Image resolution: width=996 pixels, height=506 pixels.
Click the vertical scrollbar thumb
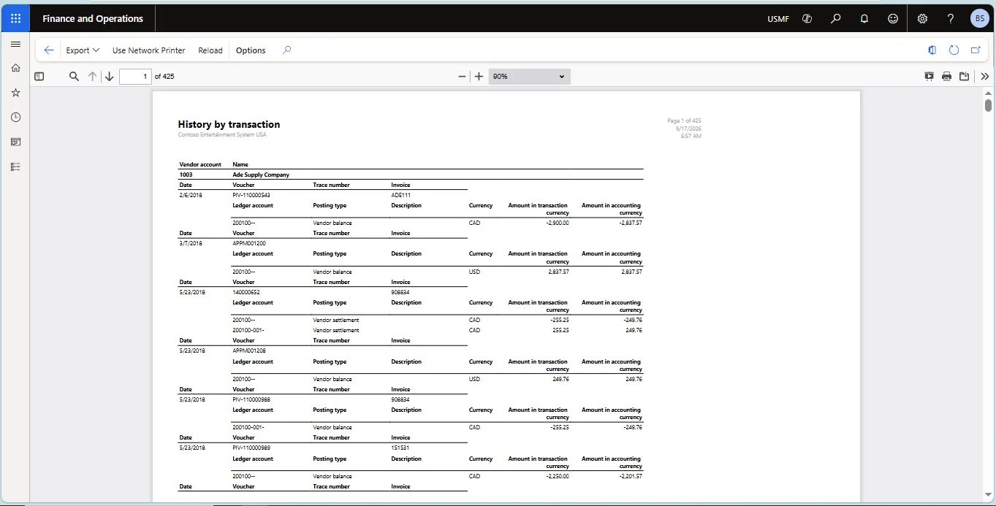(x=988, y=105)
